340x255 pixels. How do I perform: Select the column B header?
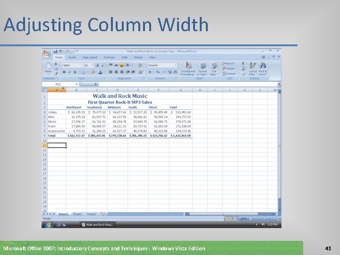tap(76, 90)
